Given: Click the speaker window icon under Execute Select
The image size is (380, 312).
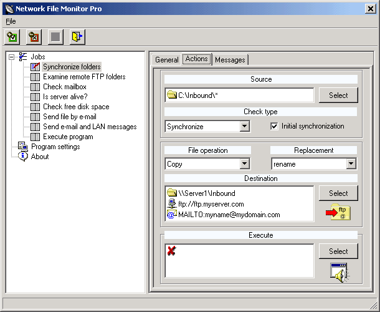Looking at the screenshot, I should click(339, 273).
